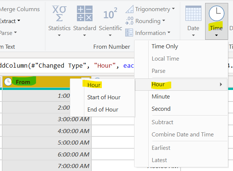Select Hour in the Time menu
Image resolution: width=233 pixels, height=171 pixels.
pyautogui.click(x=181, y=84)
